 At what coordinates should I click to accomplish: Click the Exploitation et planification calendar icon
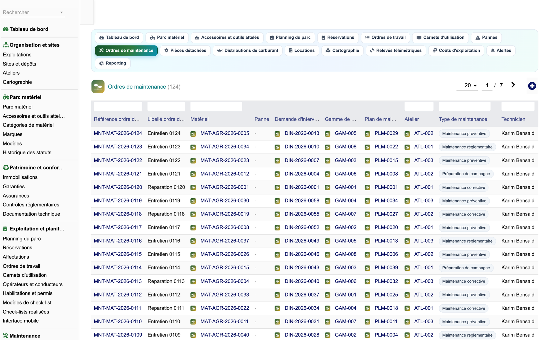pos(5,229)
